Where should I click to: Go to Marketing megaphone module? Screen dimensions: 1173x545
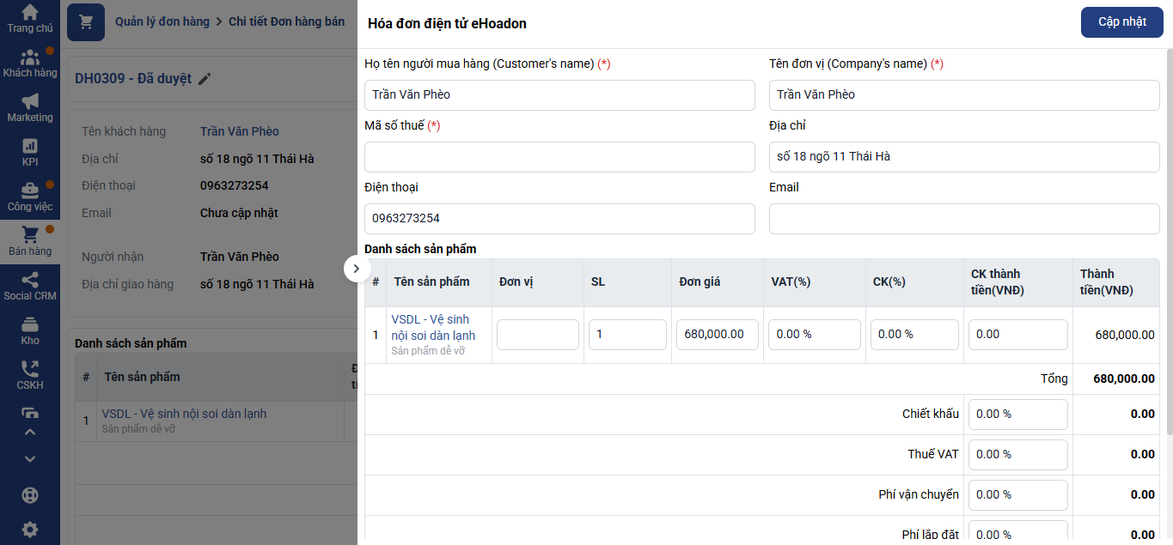(x=30, y=107)
